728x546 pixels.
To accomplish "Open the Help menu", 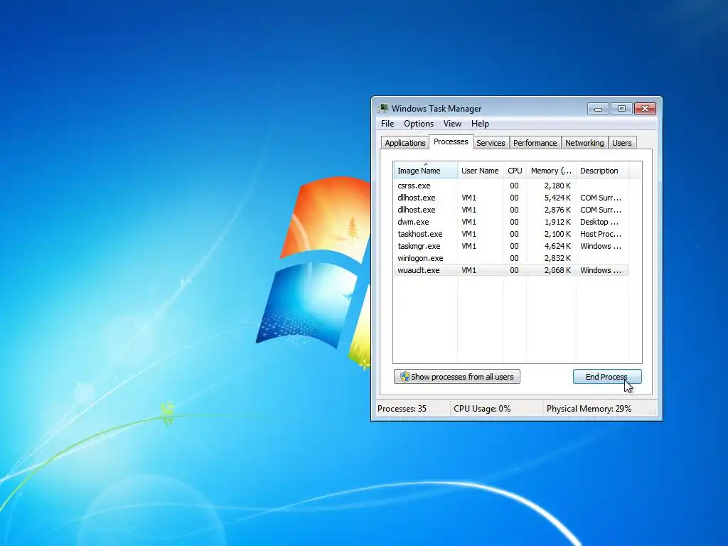I will [480, 124].
